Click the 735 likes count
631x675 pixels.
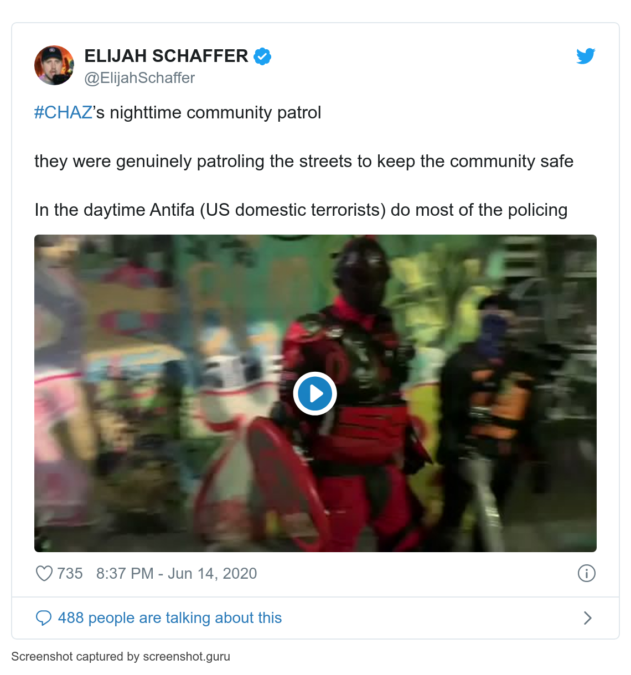tap(70, 573)
